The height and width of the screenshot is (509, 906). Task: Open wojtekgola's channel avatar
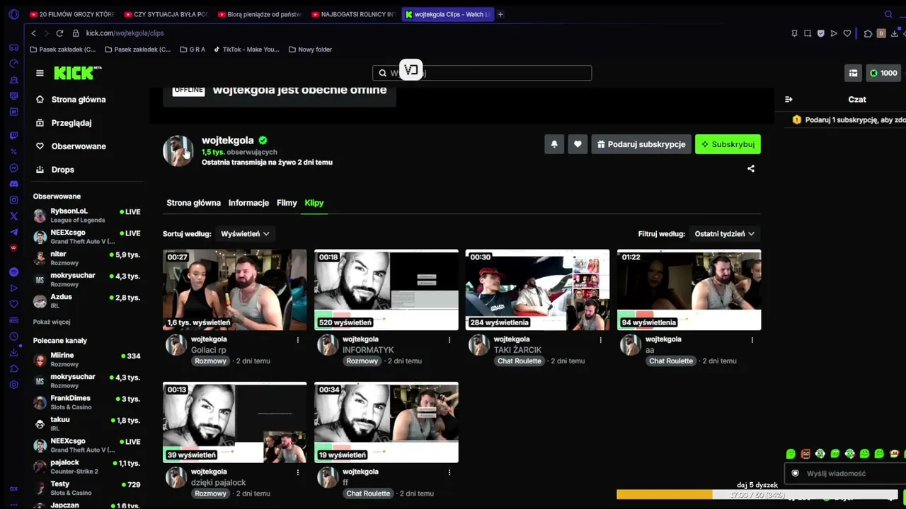point(178,151)
